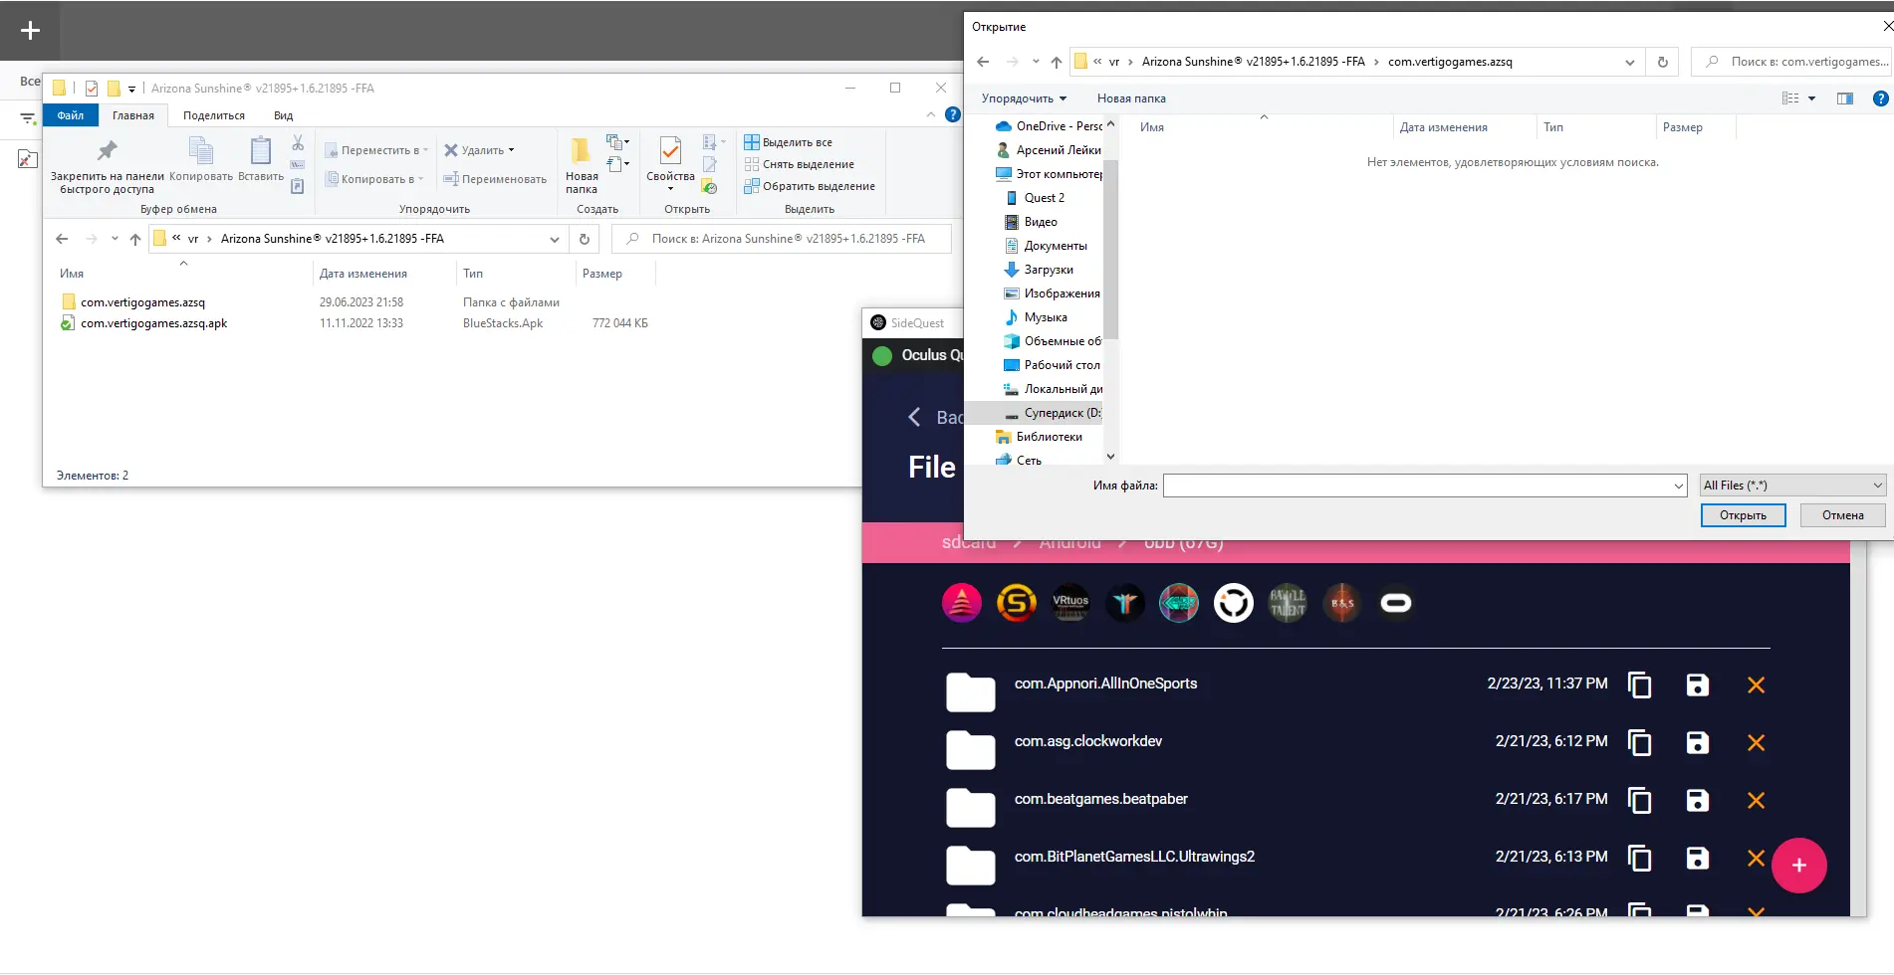
Task: Open the Explorer address bar history dropdown
Action: coord(555,239)
